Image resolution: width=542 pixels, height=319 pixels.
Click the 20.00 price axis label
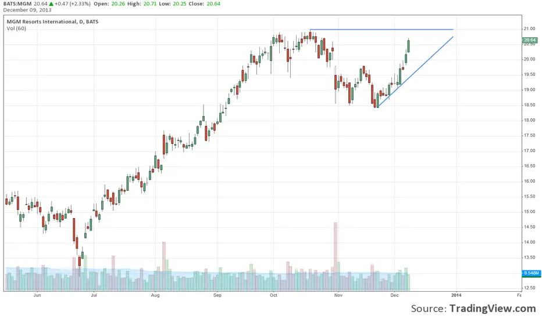click(529, 59)
